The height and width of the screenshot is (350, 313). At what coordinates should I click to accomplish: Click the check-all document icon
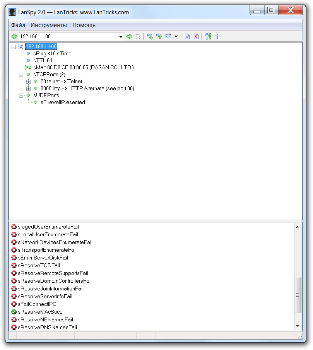187,36
